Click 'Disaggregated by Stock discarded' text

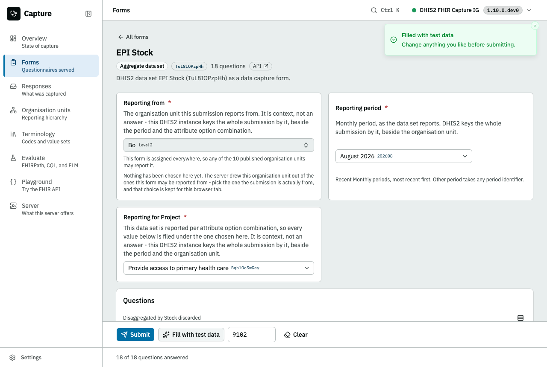pos(162,318)
